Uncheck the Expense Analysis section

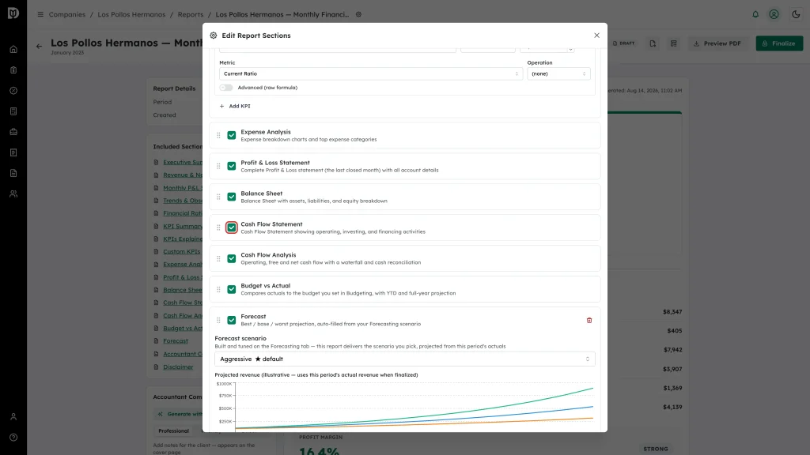(232, 135)
